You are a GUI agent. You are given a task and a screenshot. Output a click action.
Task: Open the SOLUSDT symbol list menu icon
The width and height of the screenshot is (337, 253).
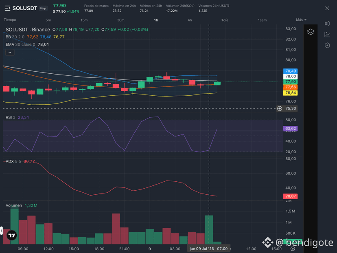(7, 9)
